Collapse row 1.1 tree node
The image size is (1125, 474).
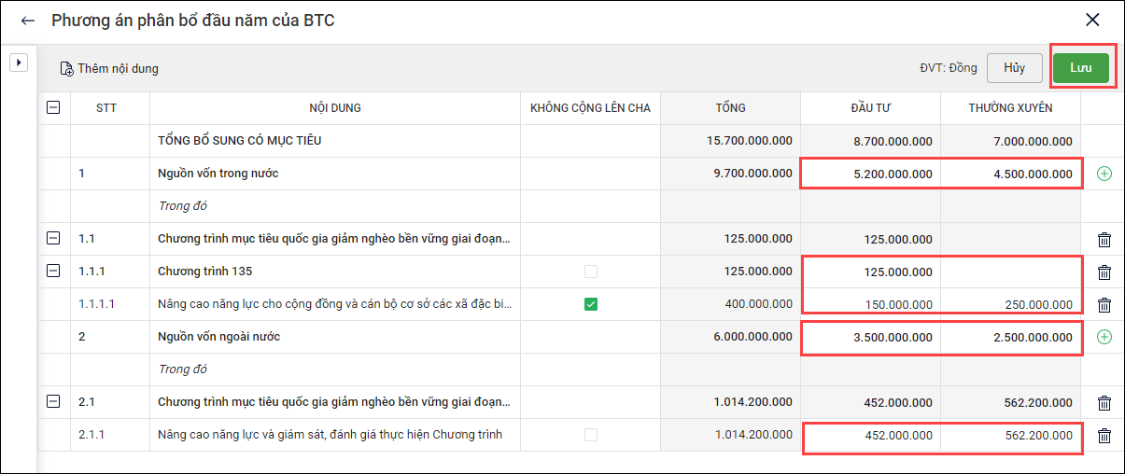53,239
